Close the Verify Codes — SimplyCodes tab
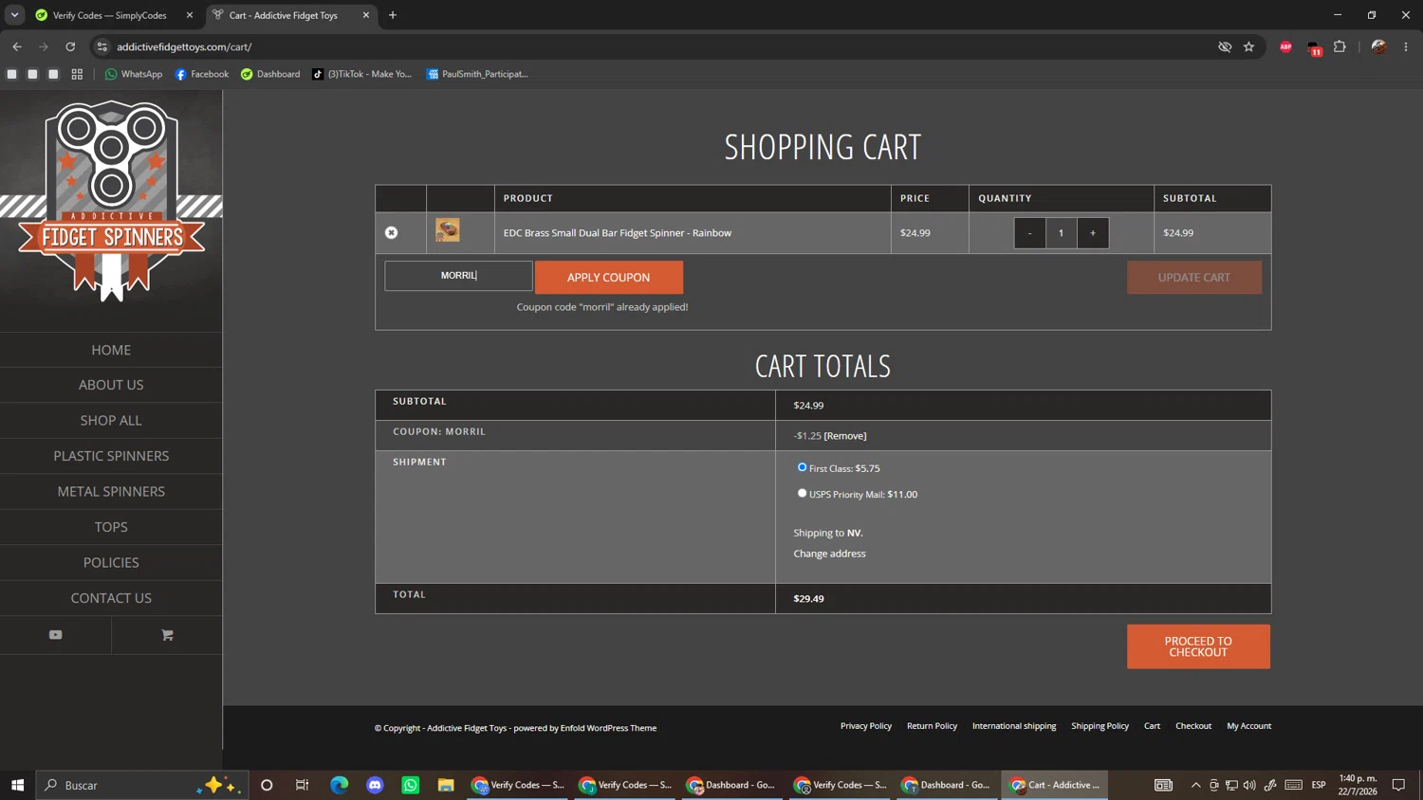This screenshot has height=800, width=1423. click(190, 15)
